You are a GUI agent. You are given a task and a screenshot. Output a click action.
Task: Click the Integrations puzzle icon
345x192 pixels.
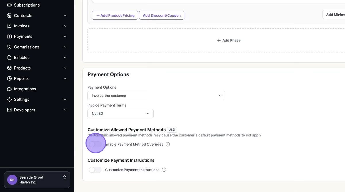(9, 89)
